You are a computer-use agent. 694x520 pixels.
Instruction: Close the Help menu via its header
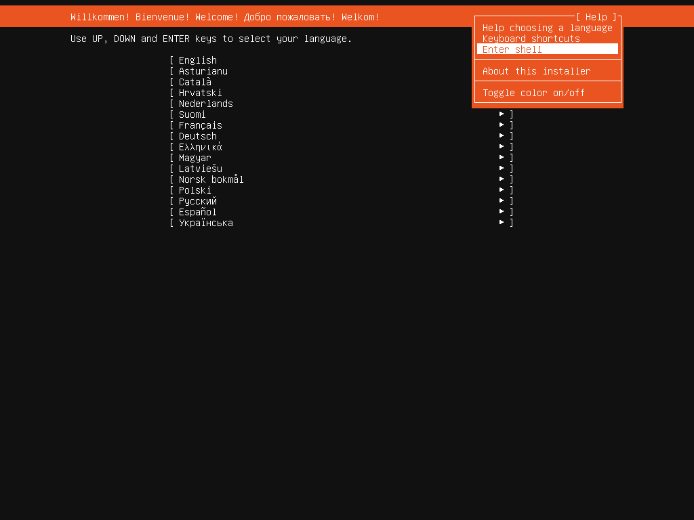[596, 17]
